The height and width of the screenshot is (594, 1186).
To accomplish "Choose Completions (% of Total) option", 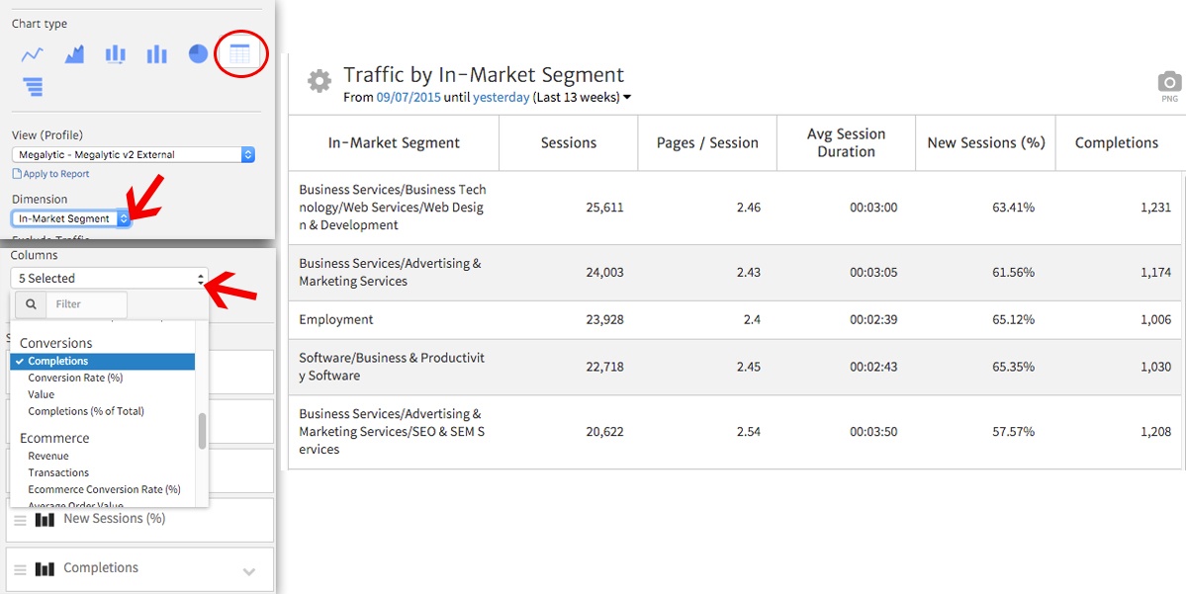I will (x=86, y=411).
